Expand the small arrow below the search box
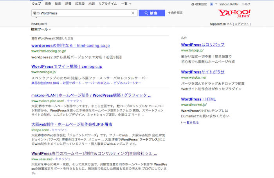 36,18
